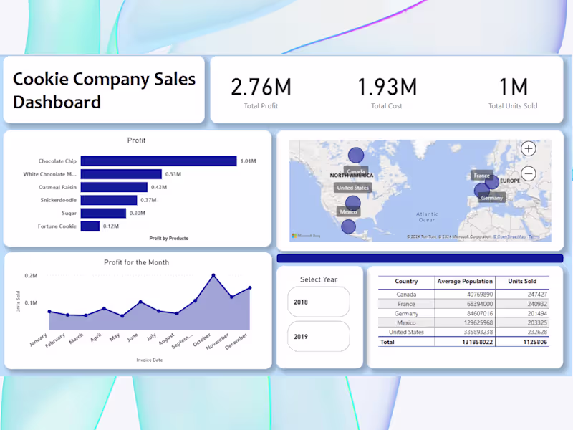Select 2019 in the Select Year slicer
The image size is (573, 430).
(318, 337)
